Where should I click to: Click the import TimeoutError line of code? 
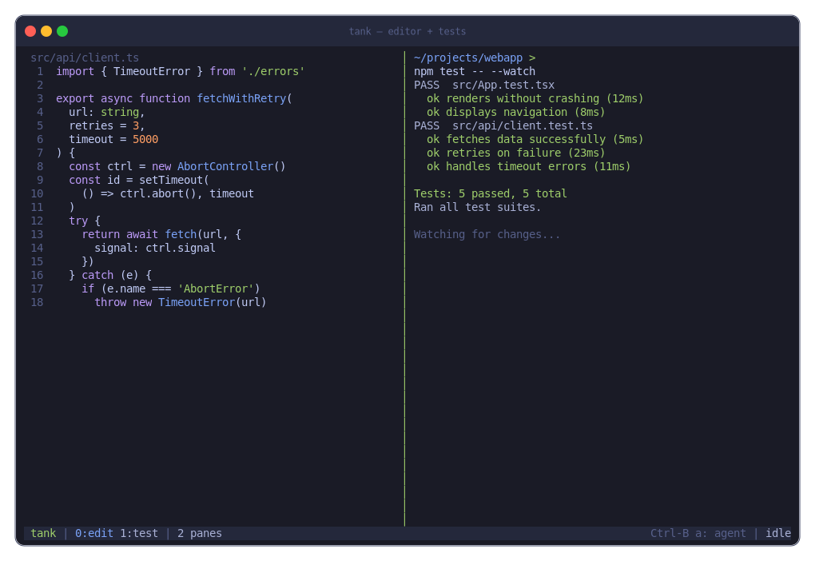click(x=181, y=71)
